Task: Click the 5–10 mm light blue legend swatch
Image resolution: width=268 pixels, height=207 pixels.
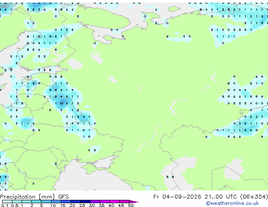Action: pyautogui.click(x=46, y=202)
